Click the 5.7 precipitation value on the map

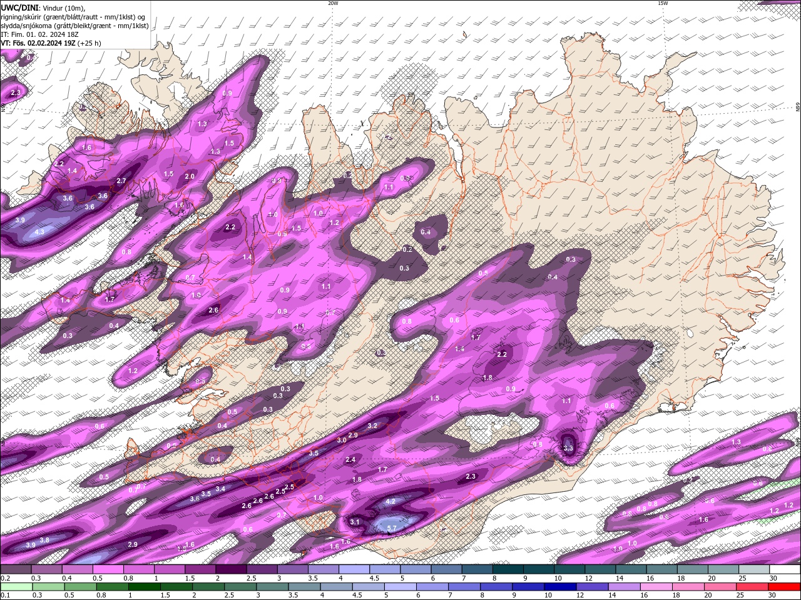point(392,528)
